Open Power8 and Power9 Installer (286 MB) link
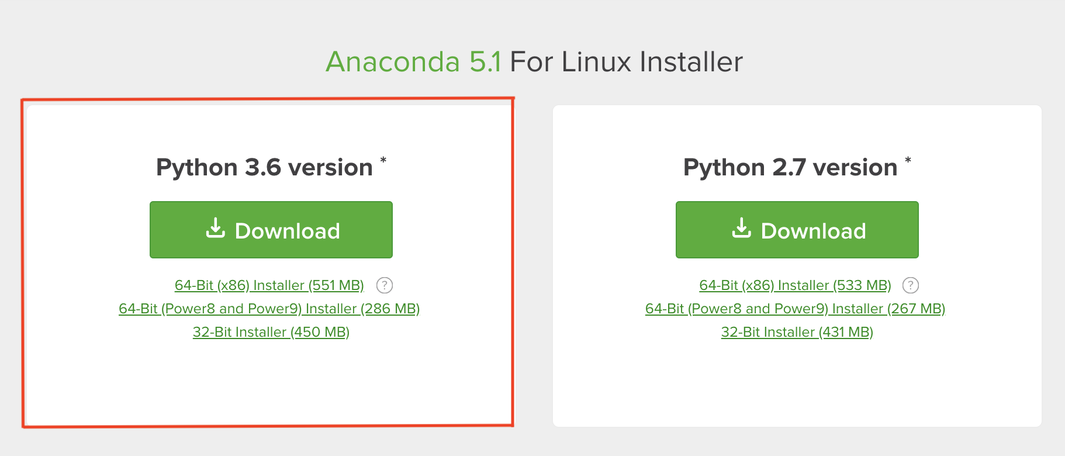This screenshot has height=456, width=1065. (269, 309)
